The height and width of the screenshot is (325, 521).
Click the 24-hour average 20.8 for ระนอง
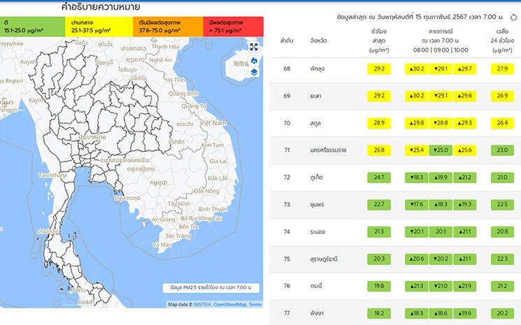(x=502, y=232)
